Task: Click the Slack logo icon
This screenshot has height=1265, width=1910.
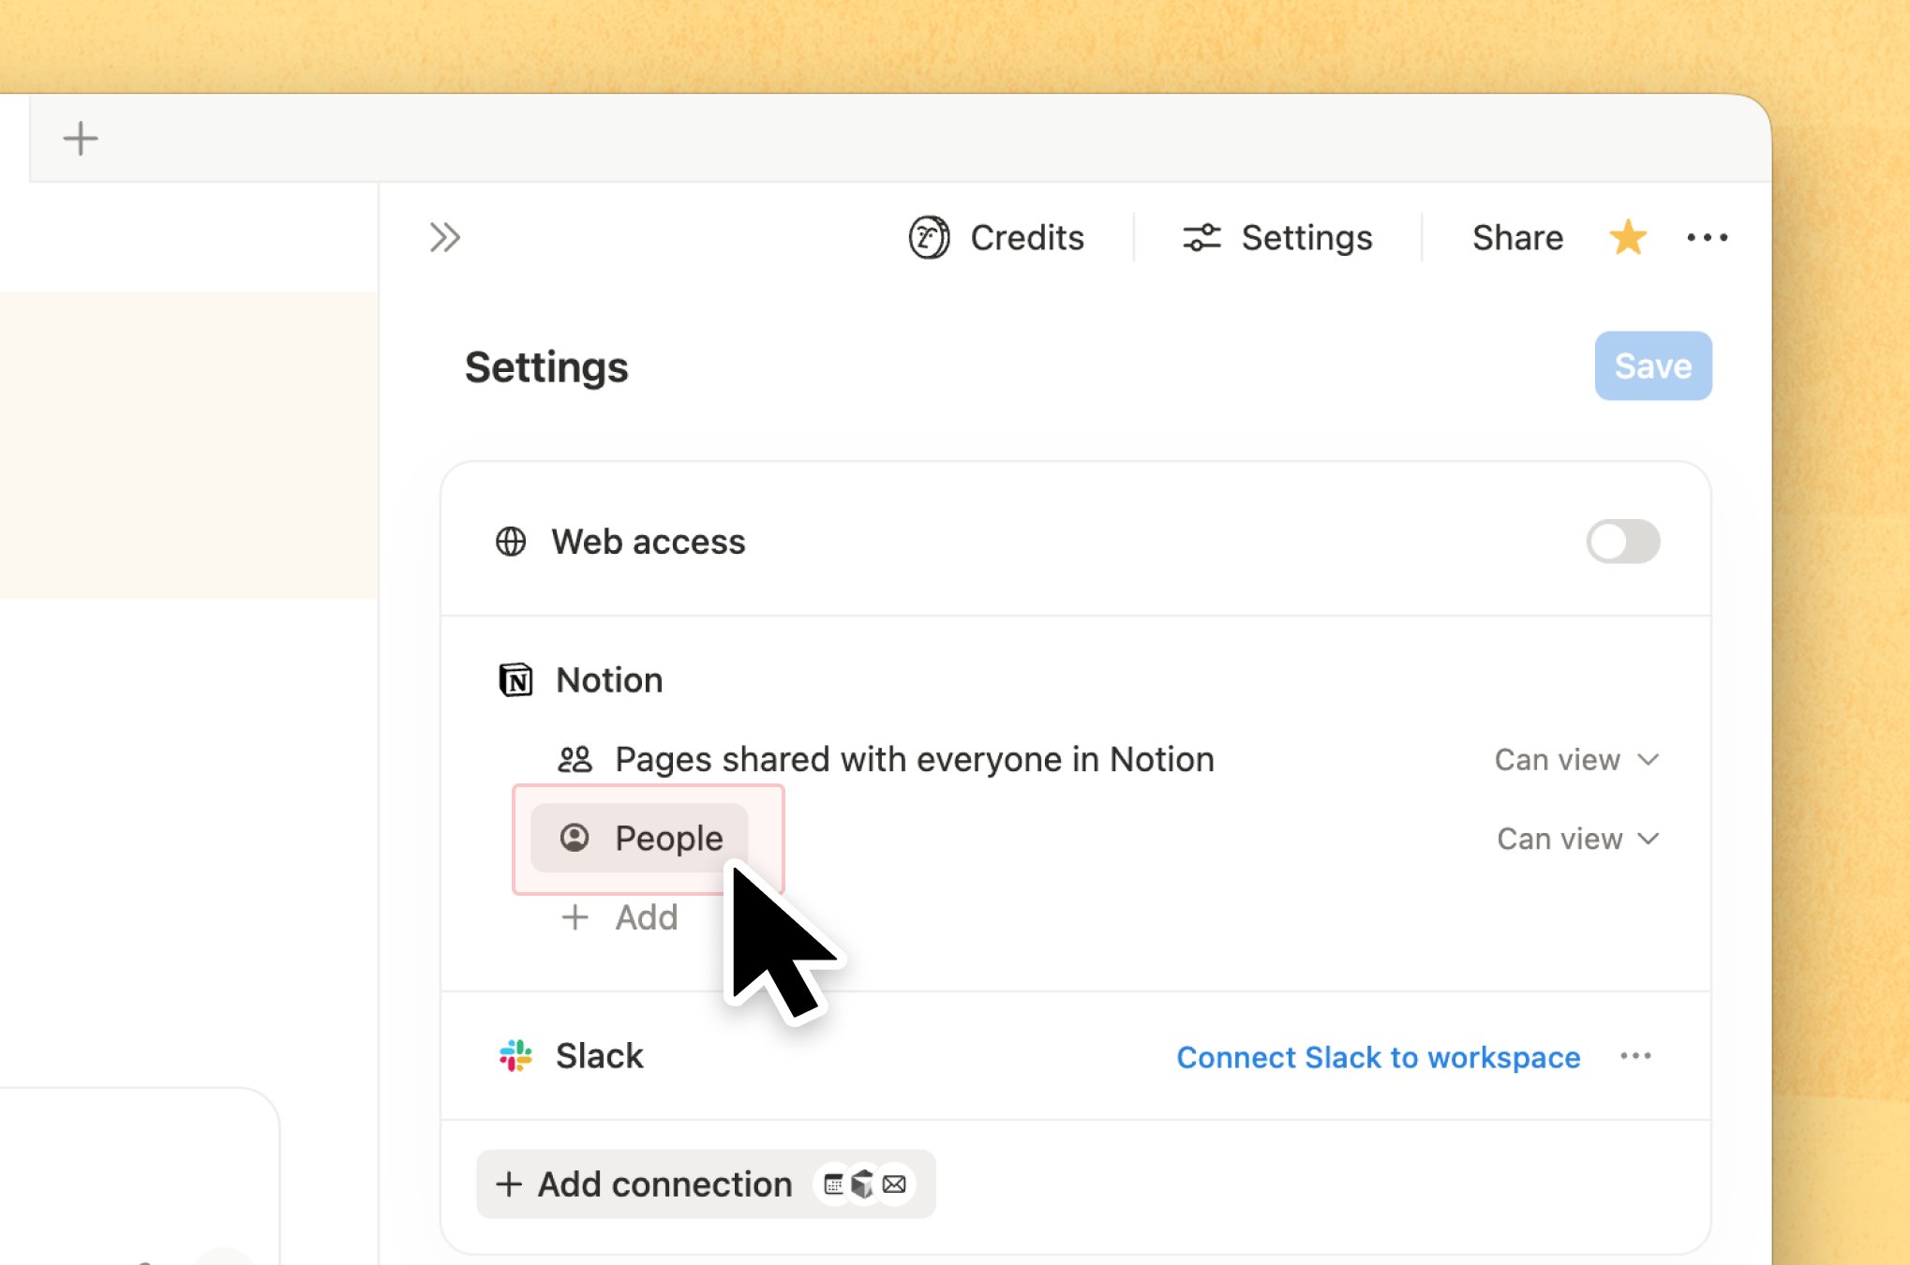Action: click(515, 1056)
